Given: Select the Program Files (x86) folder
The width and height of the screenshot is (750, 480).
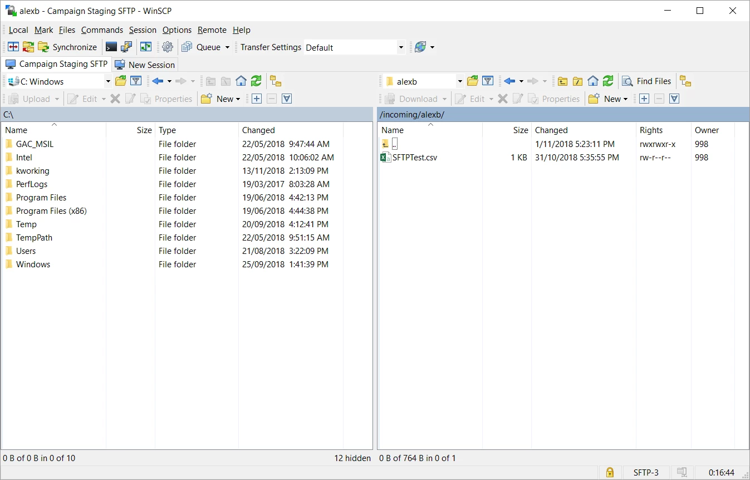Looking at the screenshot, I should pos(51,210).
